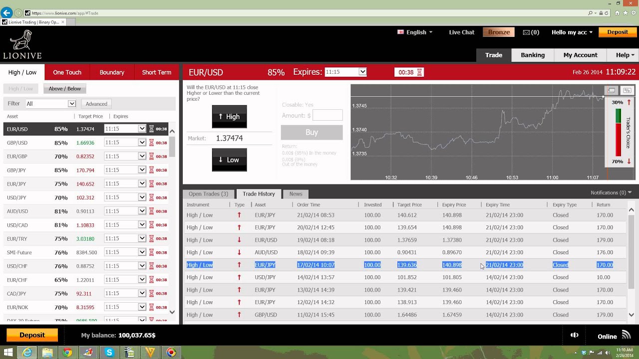
Task: Click the up arrow in EUR/JPY 21/02/14 08:53 row
Action: [239, 215]
